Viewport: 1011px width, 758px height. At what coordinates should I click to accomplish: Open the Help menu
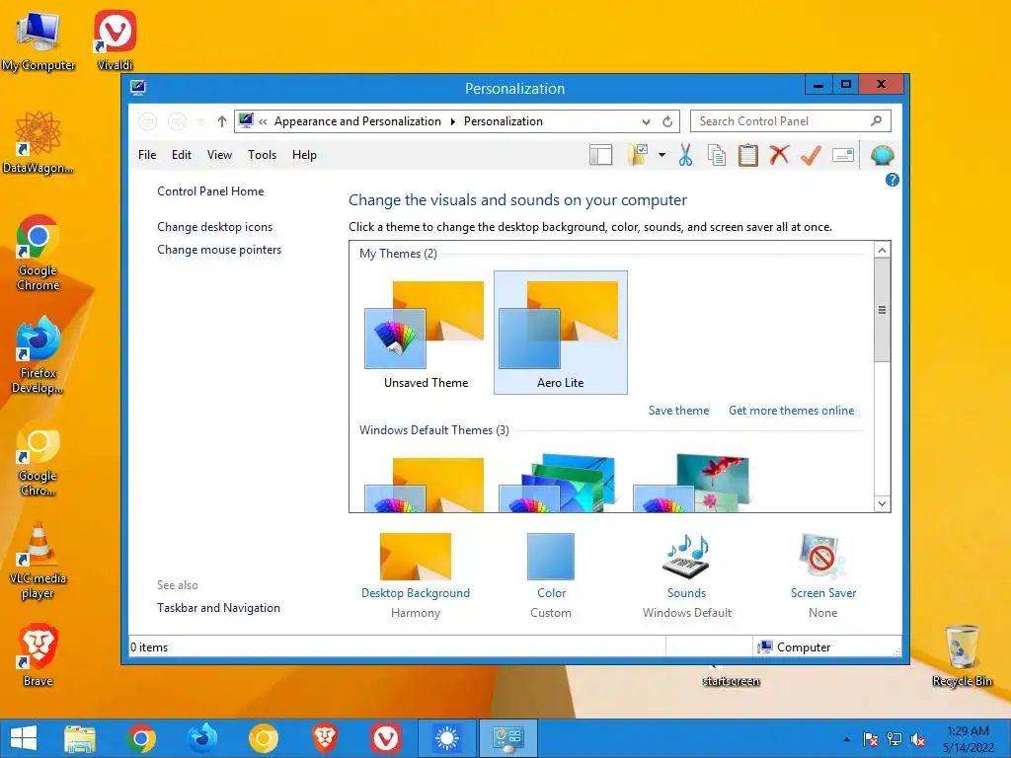click(x=304, y=155)
